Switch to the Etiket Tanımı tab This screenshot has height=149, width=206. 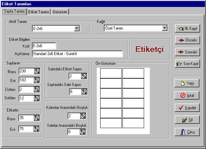click(x=39, y=12)
